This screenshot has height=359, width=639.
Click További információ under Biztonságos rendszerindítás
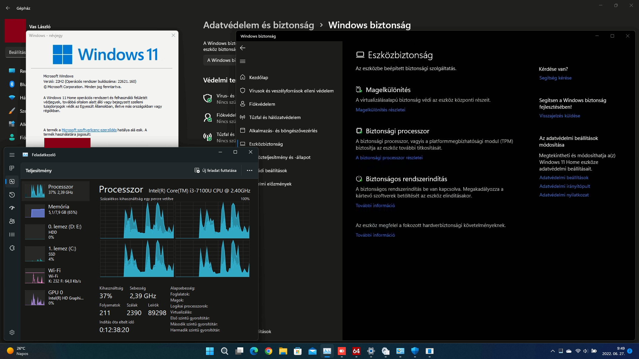[x=375, y=205]
